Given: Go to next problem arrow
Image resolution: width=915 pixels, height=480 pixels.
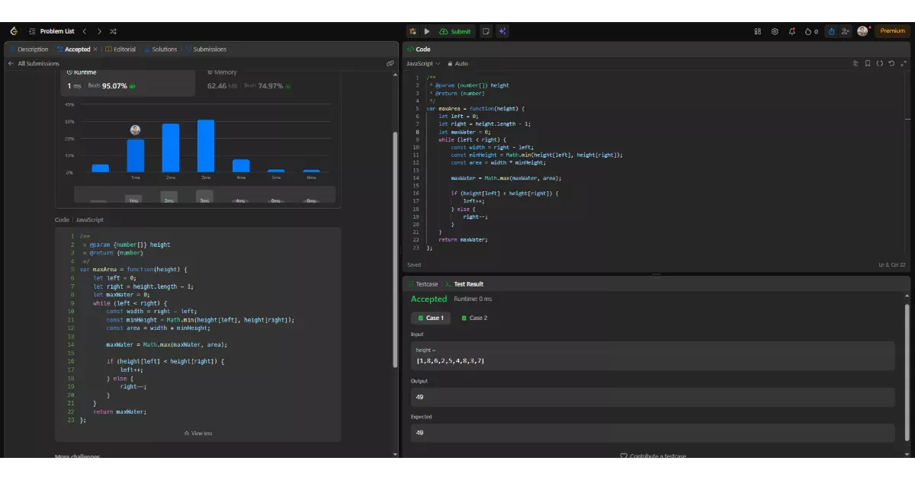Looking at the screenshot, I should [98, 31].
